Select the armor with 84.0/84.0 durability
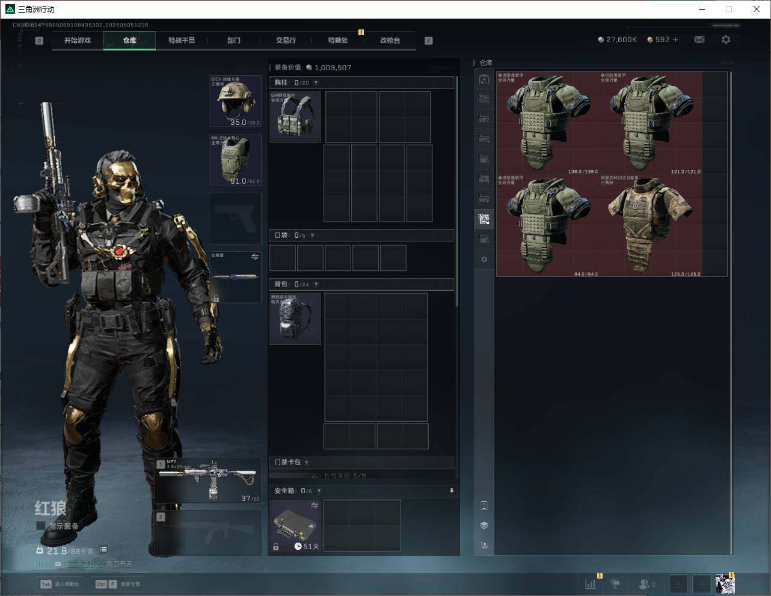Screen dimensions: 771x596 [x=548, y=226]
